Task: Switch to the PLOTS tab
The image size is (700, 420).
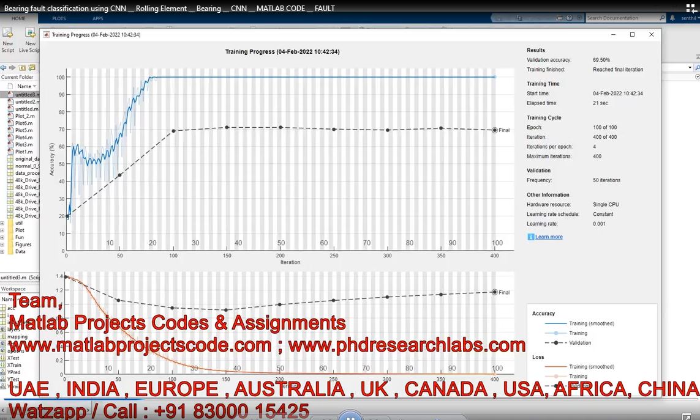Action: (59, 18)
